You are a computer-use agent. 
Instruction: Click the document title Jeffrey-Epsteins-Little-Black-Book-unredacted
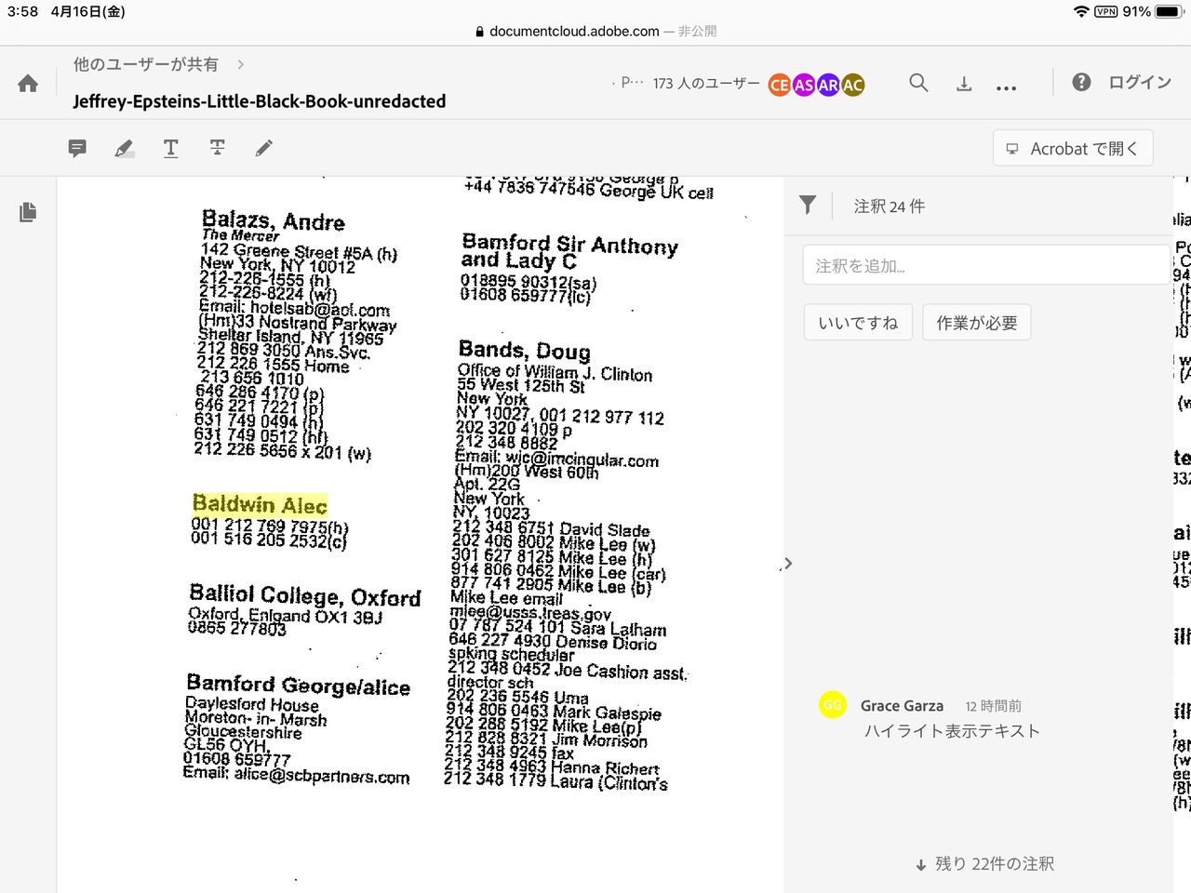coord(260,101)
